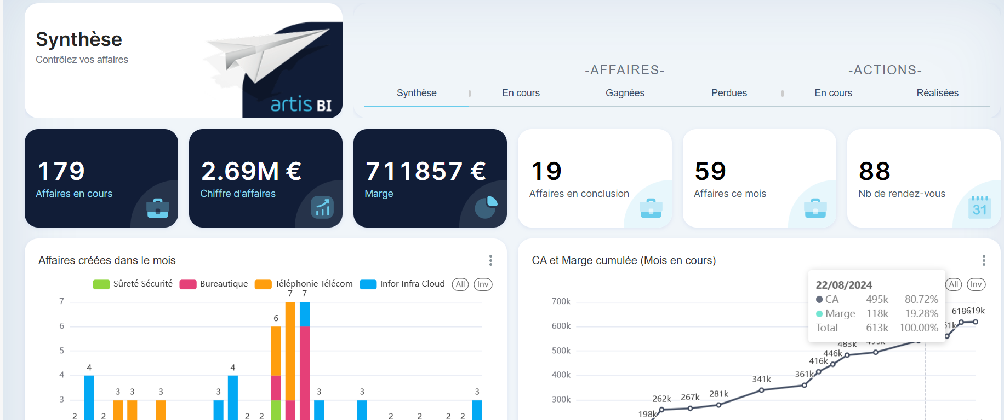The height and width of the screenshot is (420, 1004).
Task: Click the 711857 € Marge card
Action: pyautogui.click(x=430, y=178)
